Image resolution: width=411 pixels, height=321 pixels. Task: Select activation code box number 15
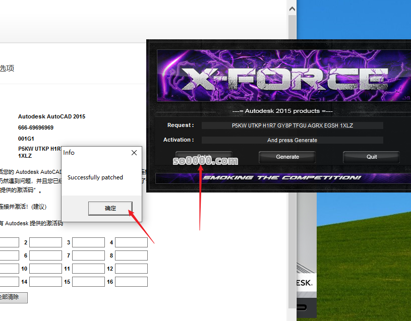coord(88,282)
